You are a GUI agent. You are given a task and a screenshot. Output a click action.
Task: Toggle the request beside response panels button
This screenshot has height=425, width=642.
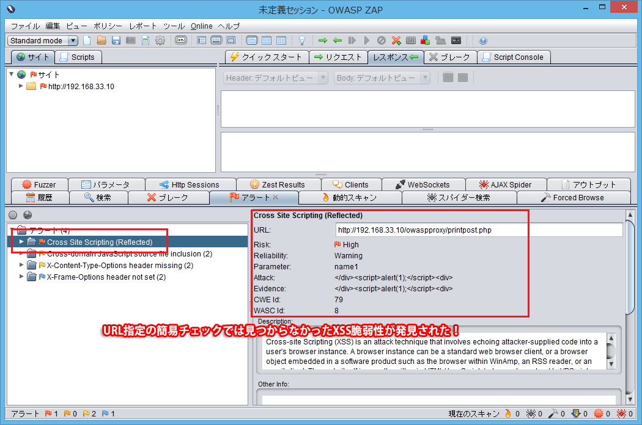pos(281,40)
